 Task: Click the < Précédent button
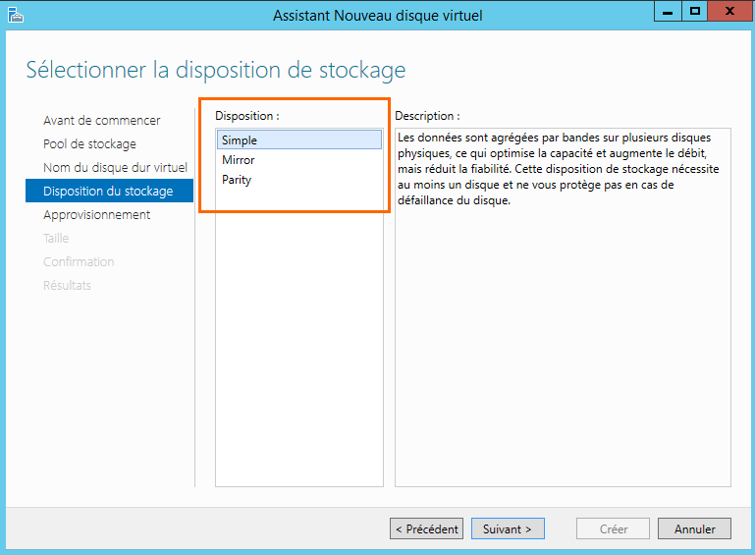tap(426, 529)
